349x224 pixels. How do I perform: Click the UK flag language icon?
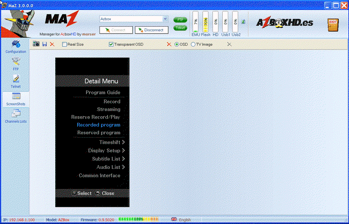tap(174, 219)
